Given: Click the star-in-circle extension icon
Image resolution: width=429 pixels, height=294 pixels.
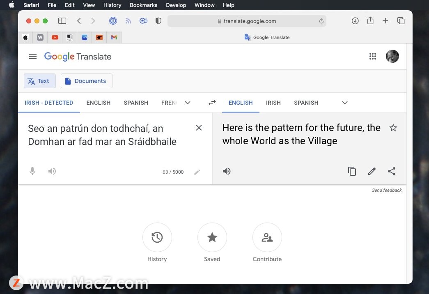Looking at the screenshot, I should pyautogui.click(x=143, y=21).
